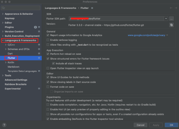Expand the Editor settings section
Viewport: 179px width, 129px height.
pyautogui.click(x=3, y=23)
